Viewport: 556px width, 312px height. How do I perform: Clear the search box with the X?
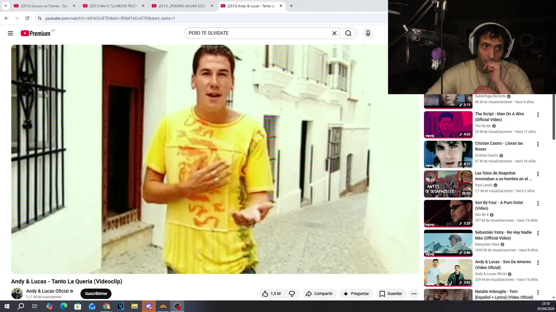click(x=334, y=33)
